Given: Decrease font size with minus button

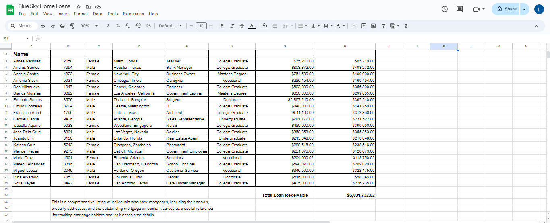Looking at the screenshot, I should [192, 26].
